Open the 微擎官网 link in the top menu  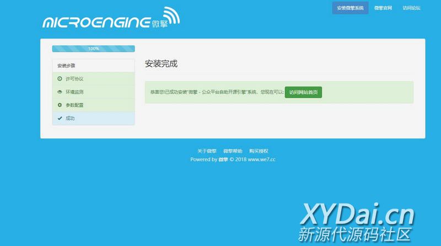pos(383,8)
